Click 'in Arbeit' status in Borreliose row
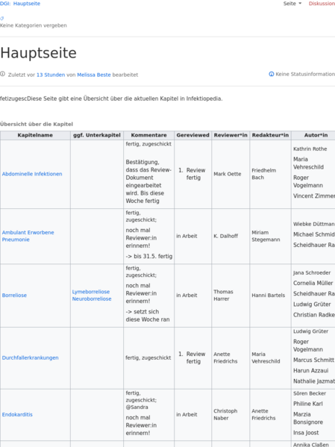Viewport: 335px width, 447px height. pyautogui.click(x=187, y=296)
